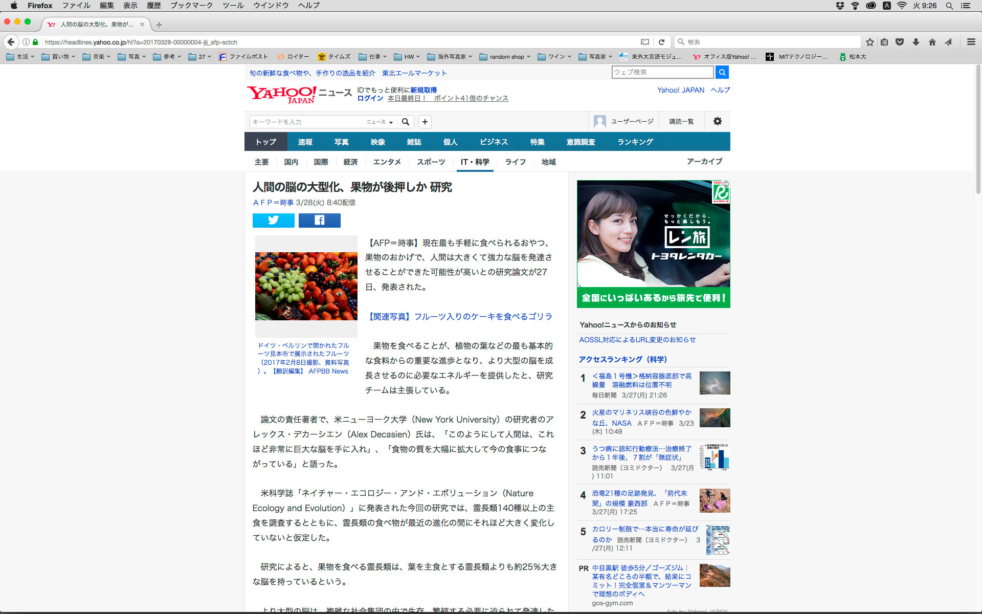The width and height of the screenshot is (982, 614).
Task: Click the plus button beside keyword search
Action: tap(425, 122)
